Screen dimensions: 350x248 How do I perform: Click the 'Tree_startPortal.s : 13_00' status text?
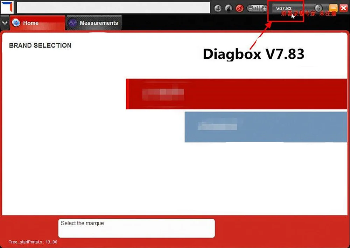coord(33,242)
